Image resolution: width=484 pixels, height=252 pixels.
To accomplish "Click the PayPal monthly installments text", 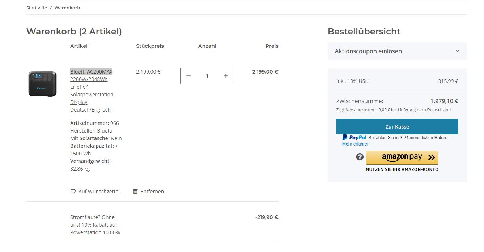I will (408, 138).
